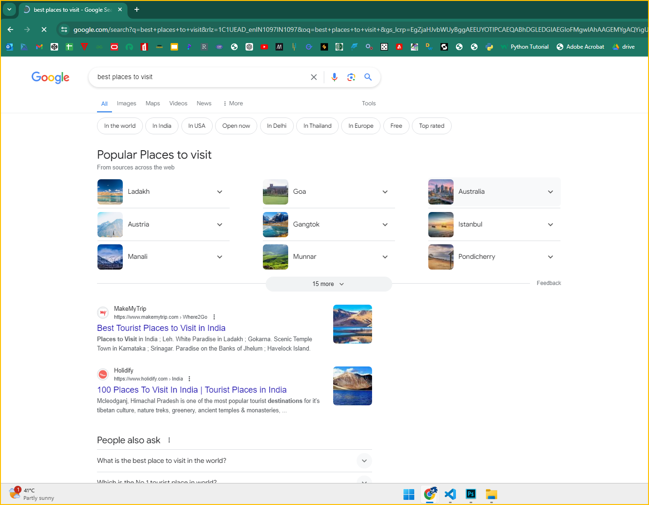This screenshot has width=649, height=505.
Task: Expand 'What is the best place' question
Action: (364, 461)
